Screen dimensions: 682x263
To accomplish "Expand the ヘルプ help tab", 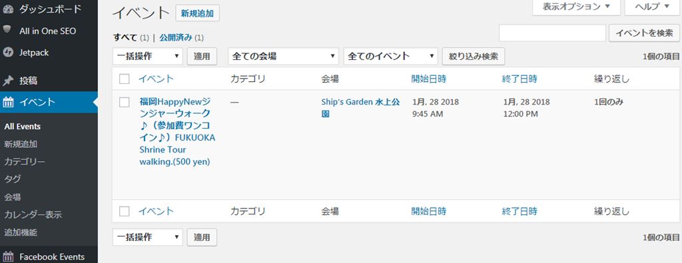I will coord(653,7).
